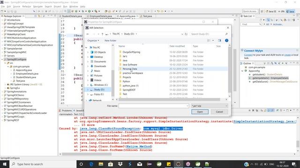Viewport: 300px width, 168px height.
Task: Select Windows (C:) drive in navigation tree
Action: point(101,85)
